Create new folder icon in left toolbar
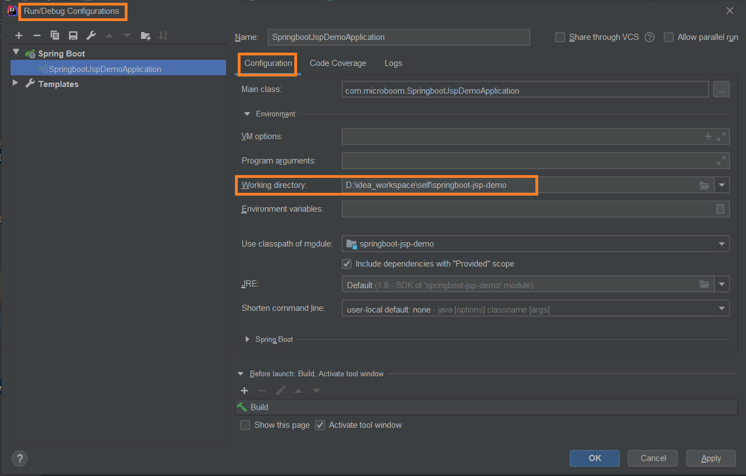 pos(145,35)
